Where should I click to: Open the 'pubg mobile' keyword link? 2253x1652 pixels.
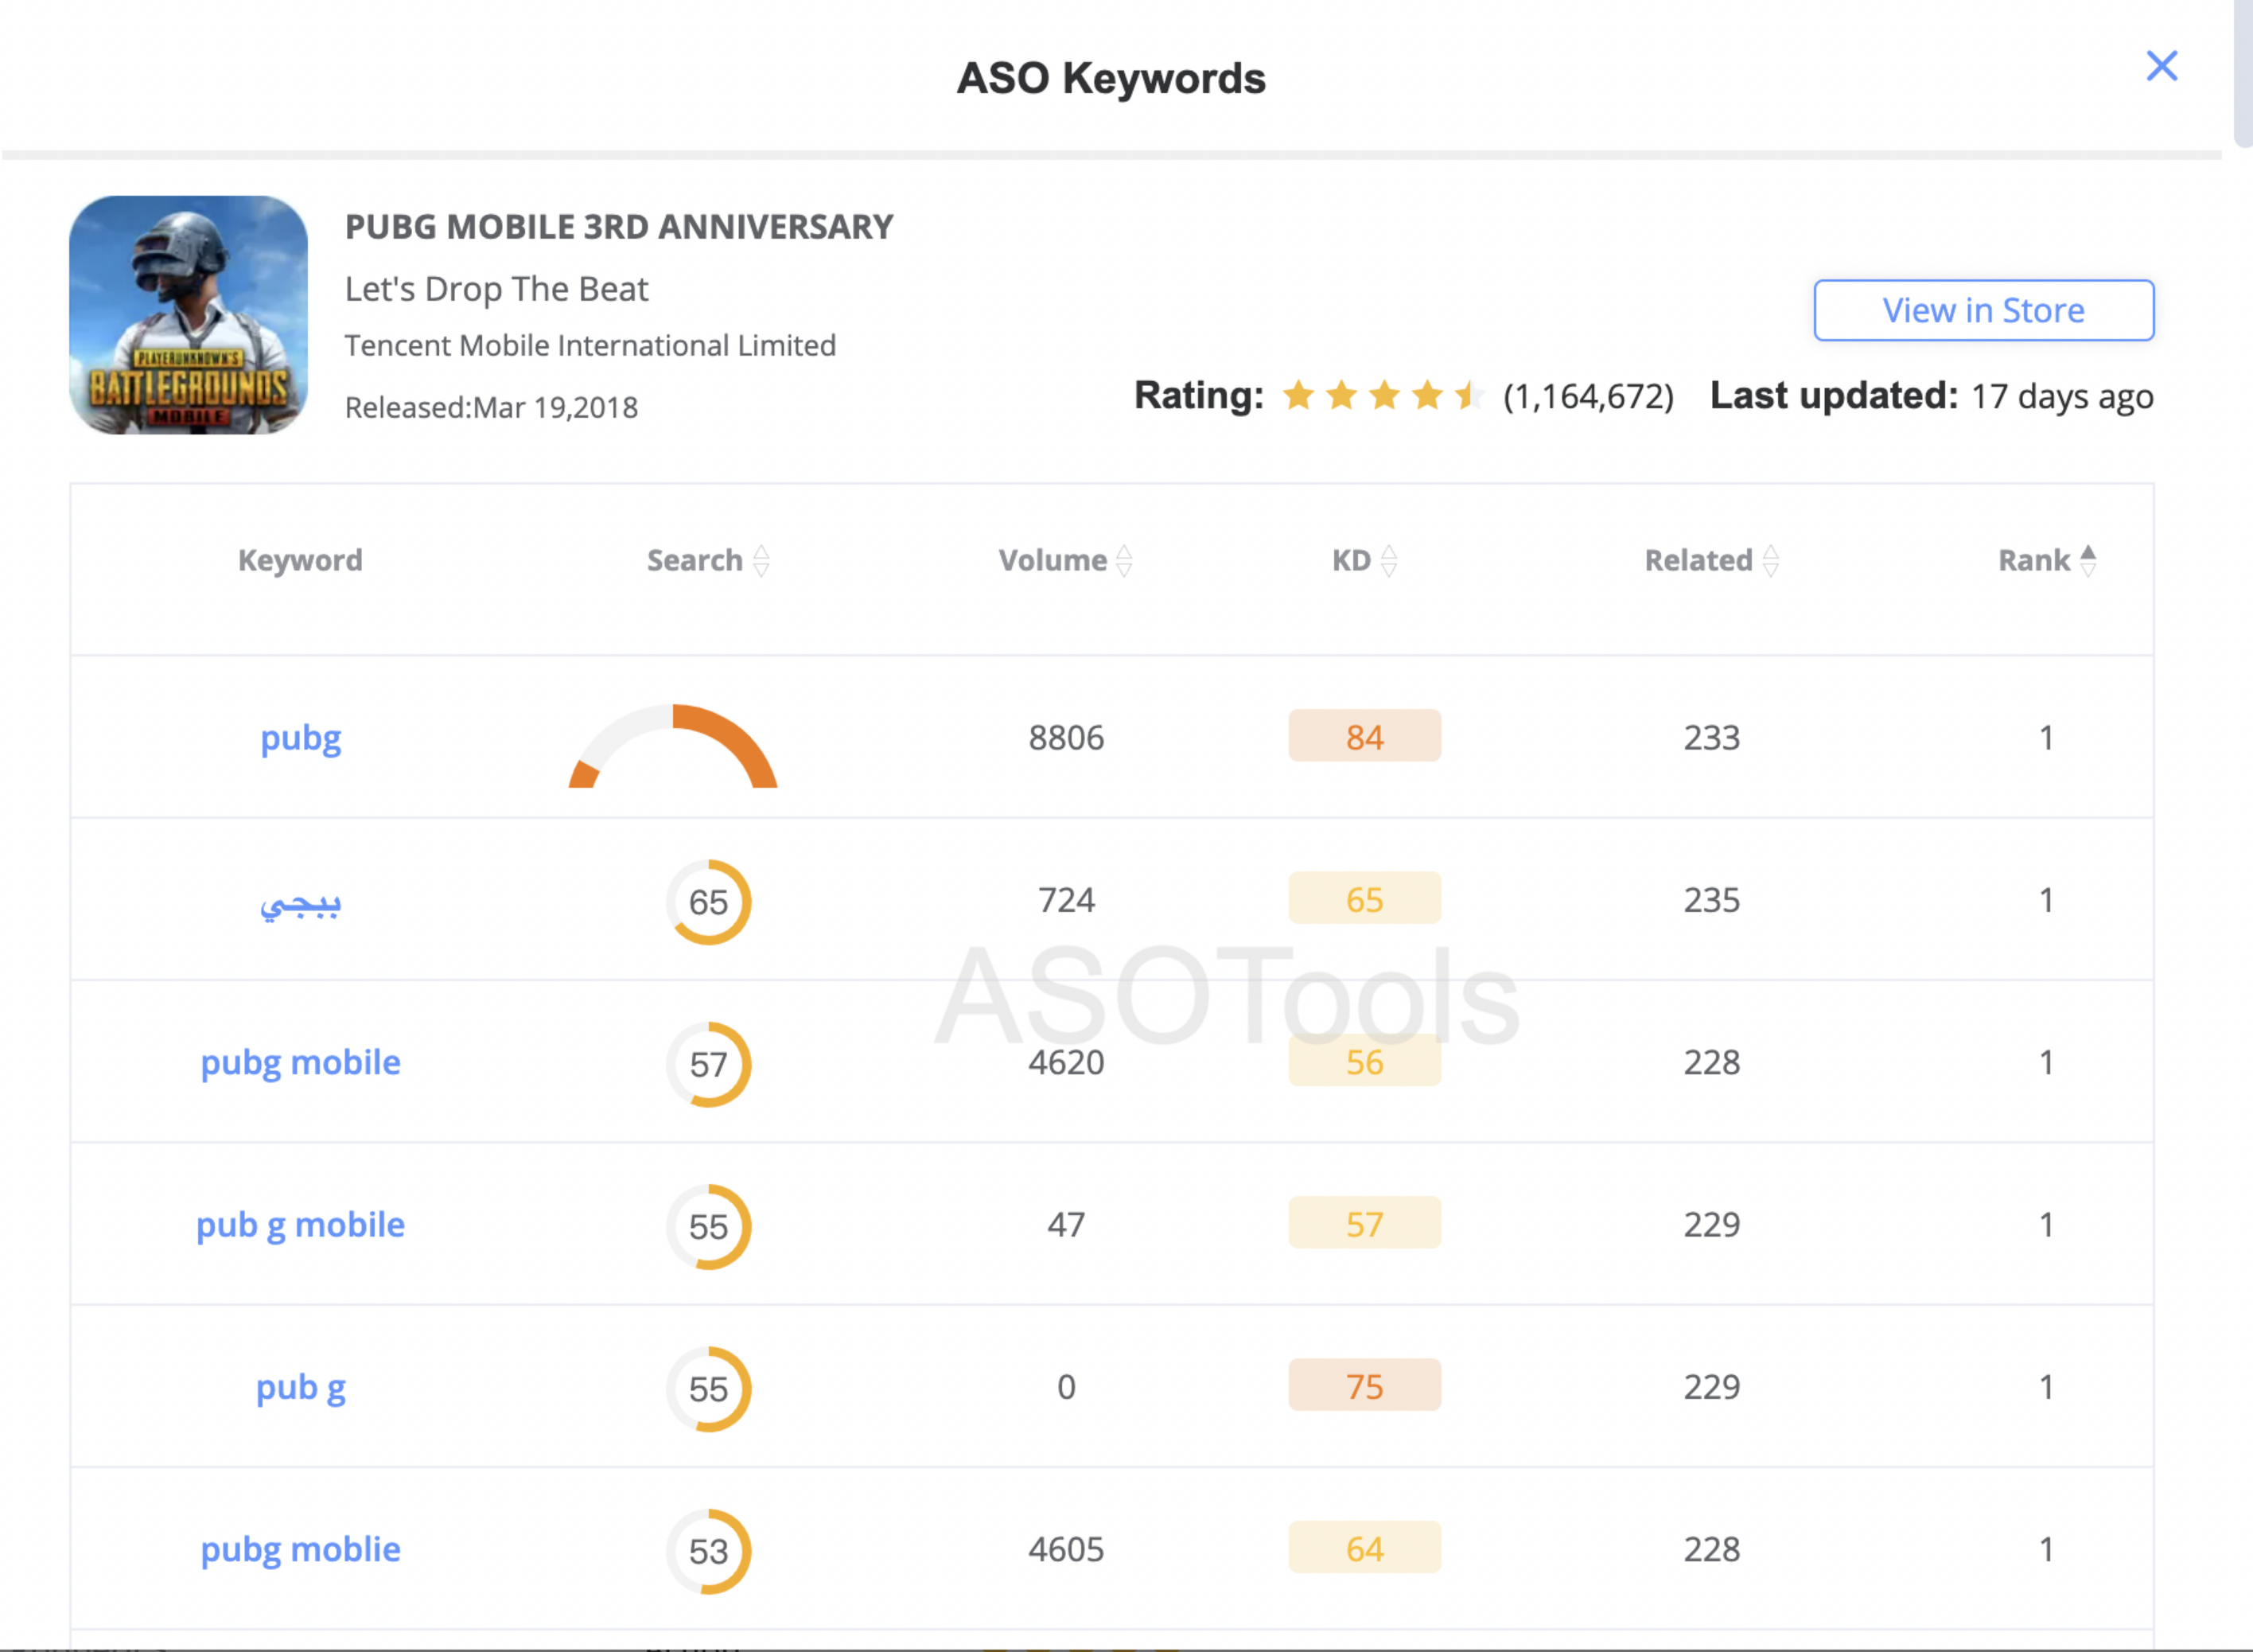300,1062
